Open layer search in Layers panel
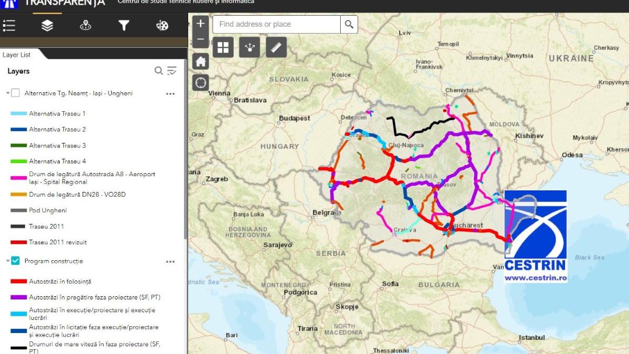Screen dimensions: 629x354 coord(158,70)
